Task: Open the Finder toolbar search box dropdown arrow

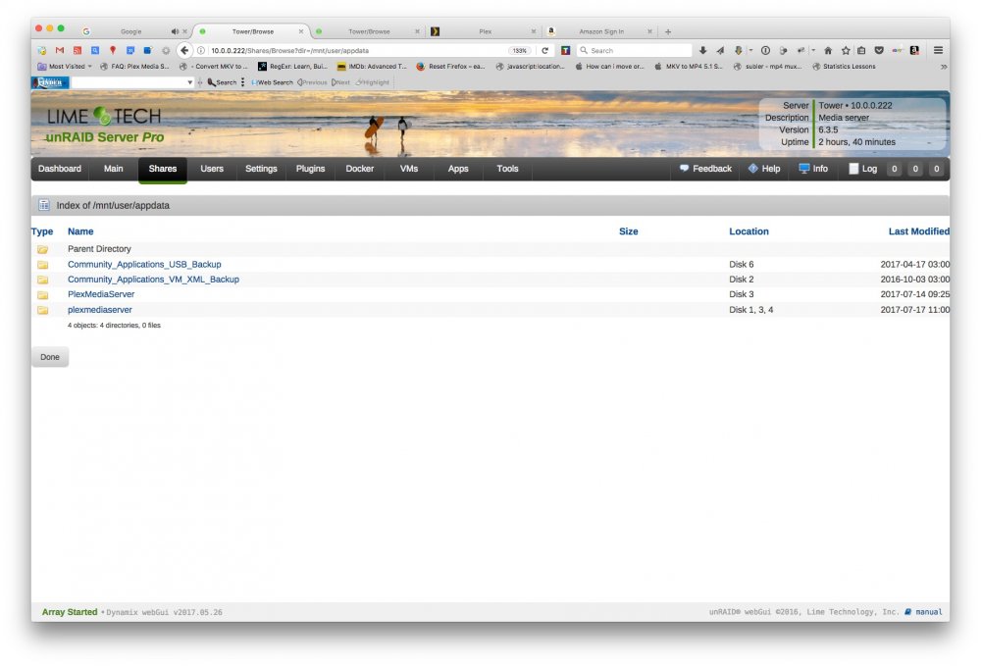Action: [x=189, y=82]
